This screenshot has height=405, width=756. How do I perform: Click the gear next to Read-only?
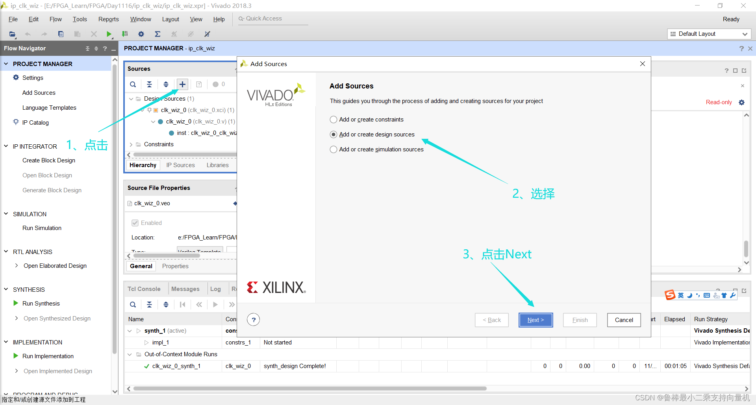coord(742,102)
